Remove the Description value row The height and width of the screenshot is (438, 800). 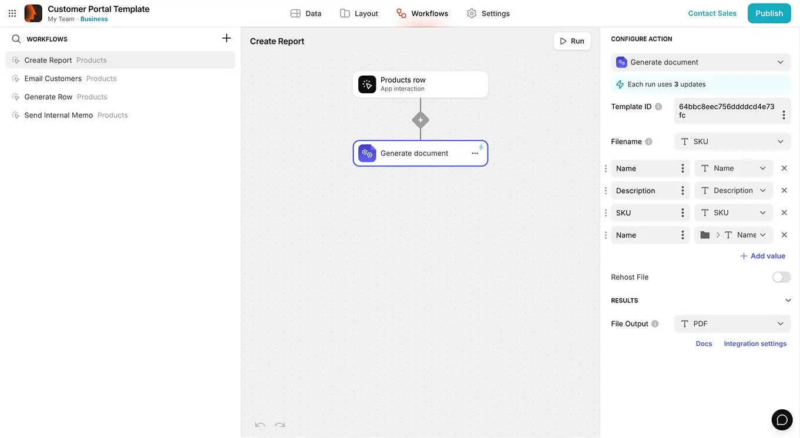(784, 190)
